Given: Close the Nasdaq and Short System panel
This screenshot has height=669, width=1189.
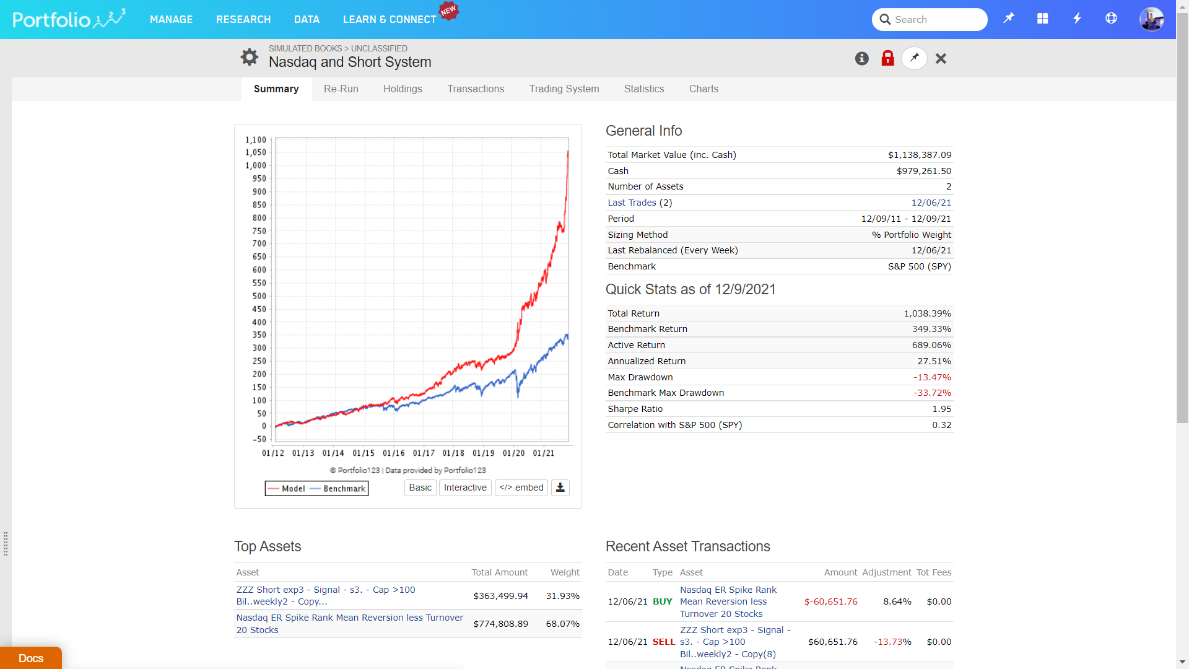Looking at the screenshot, I should pyautogui.click(x=941, y=58).
